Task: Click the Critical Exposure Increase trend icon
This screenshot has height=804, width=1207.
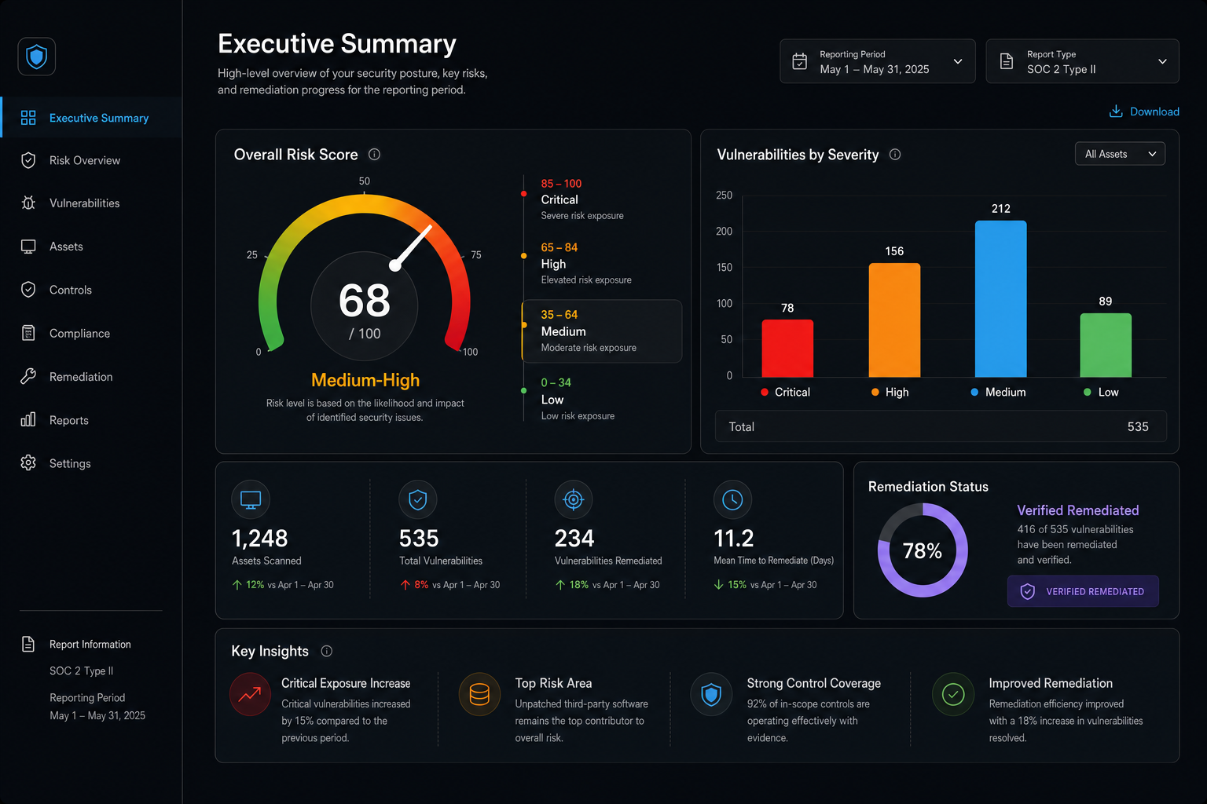Action: pos(250,694)
